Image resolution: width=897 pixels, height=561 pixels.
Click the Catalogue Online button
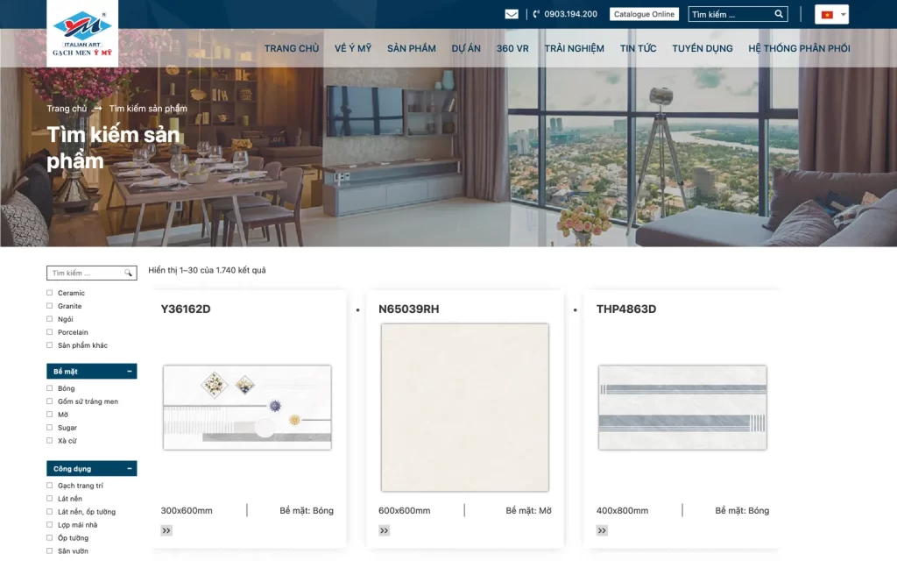644,14
